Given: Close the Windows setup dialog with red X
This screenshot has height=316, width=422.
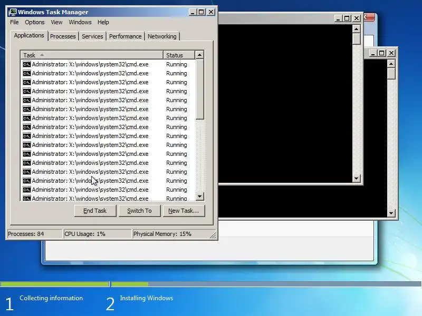Looking at the screenshot, I should click(x=369, y=17).
